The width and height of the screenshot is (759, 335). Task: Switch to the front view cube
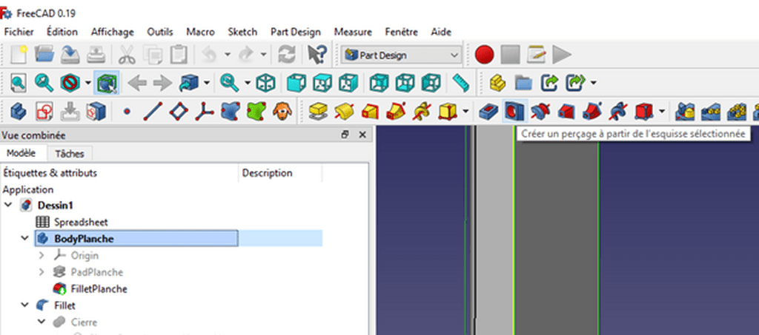pyautogui.click(x=296, y=84)
